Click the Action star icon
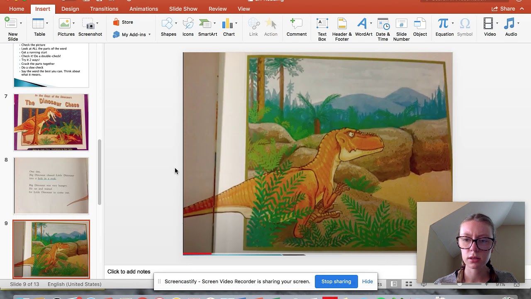 (271, 23)
